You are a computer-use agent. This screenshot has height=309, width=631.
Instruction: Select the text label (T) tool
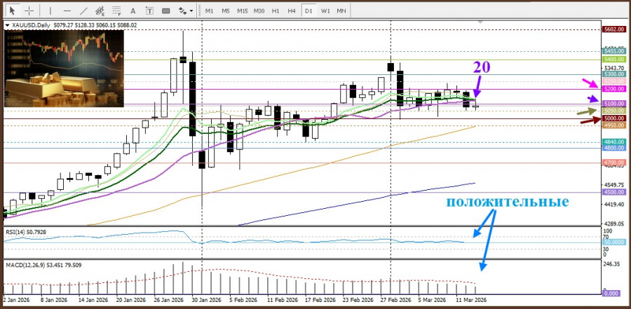pyautogui.click(x=150, y=11)
